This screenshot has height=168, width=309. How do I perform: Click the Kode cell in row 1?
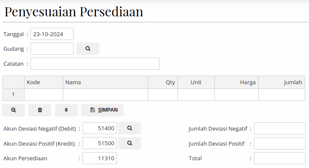click(x=43, y=95)
